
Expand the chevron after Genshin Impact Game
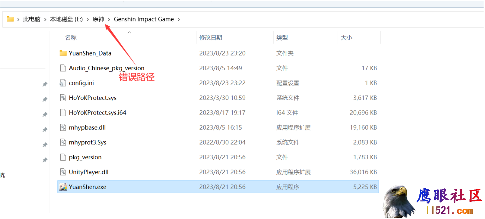(179, 19)
